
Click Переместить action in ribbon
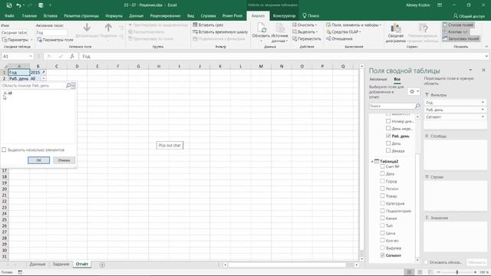point(307,39)
